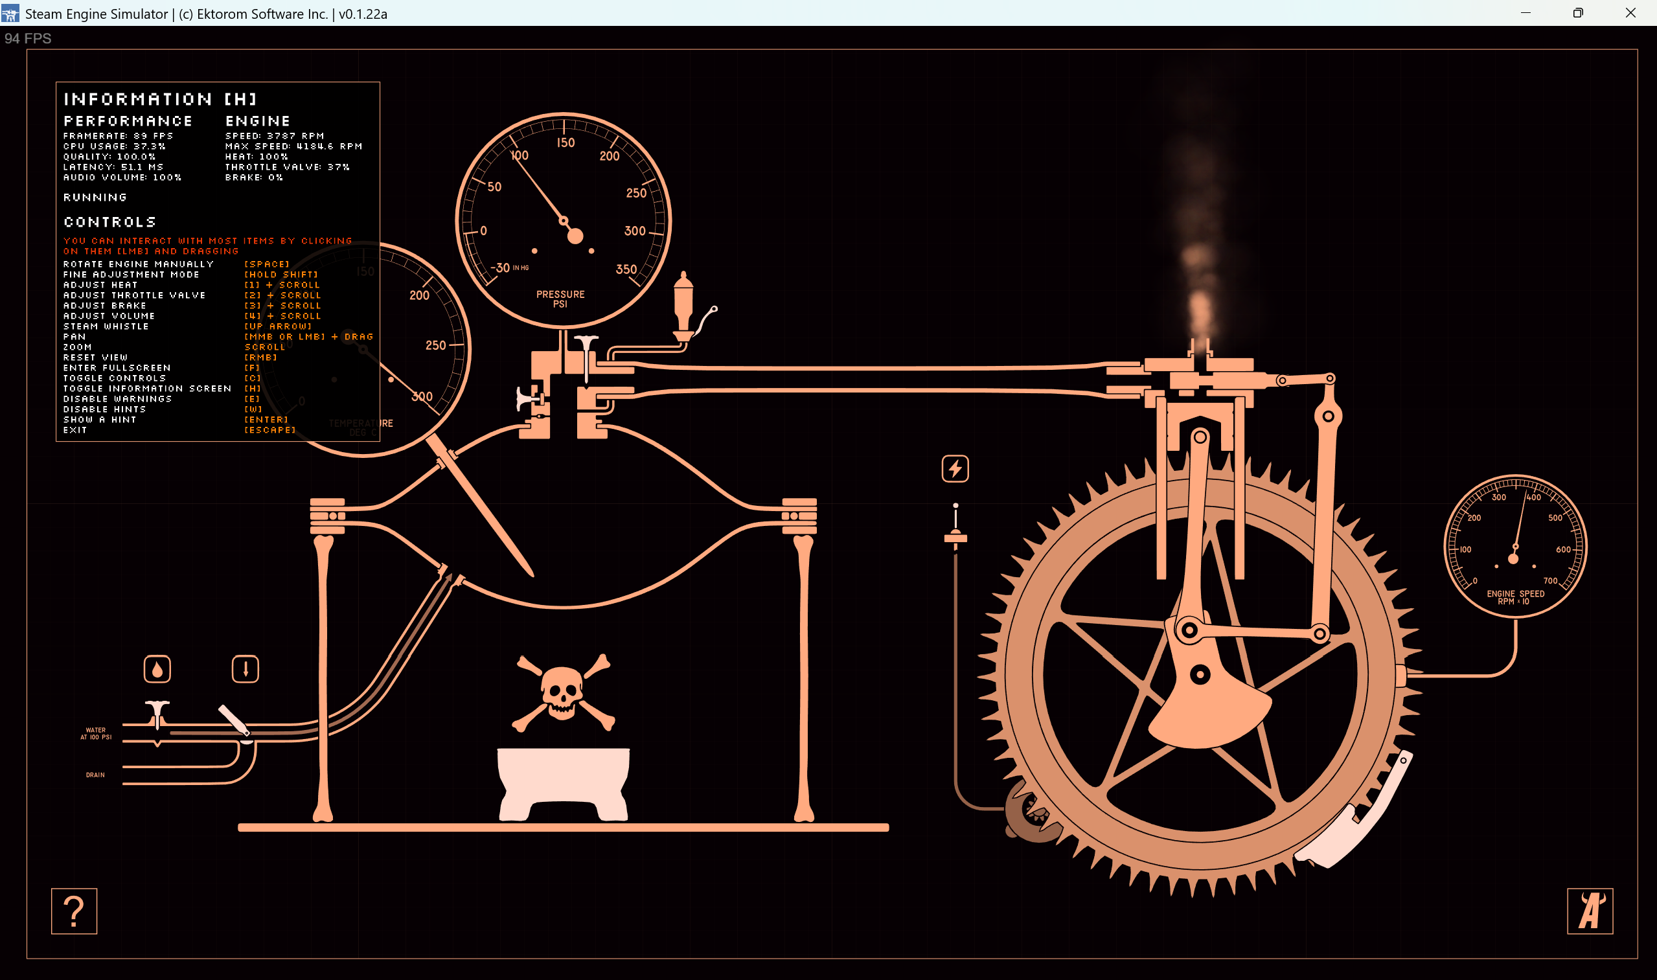Click the INFORMATION [H] heading

[x=161, y=99]
